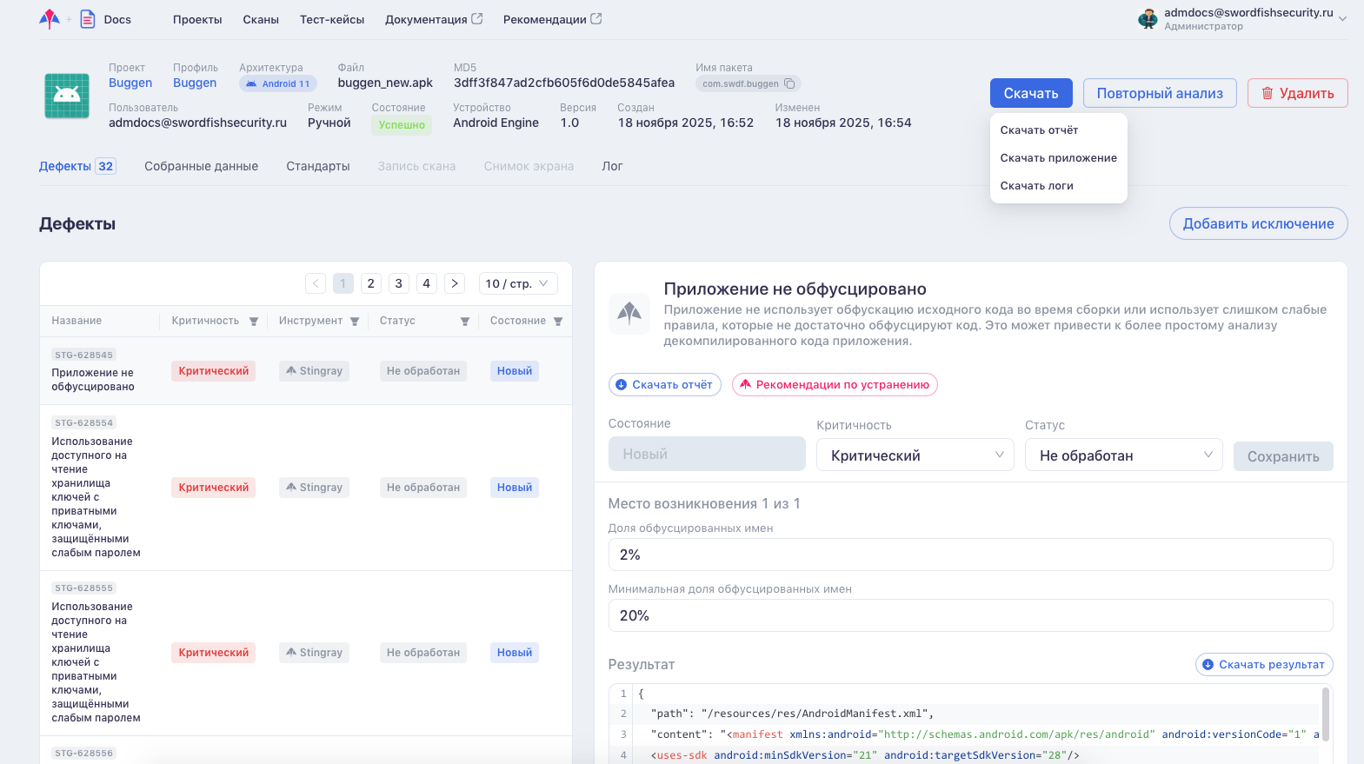Expand user account menu chevron

[x=1342, y=19]
